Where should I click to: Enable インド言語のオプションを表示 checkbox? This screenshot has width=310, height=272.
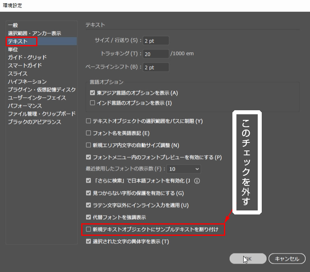coord(92,103)
